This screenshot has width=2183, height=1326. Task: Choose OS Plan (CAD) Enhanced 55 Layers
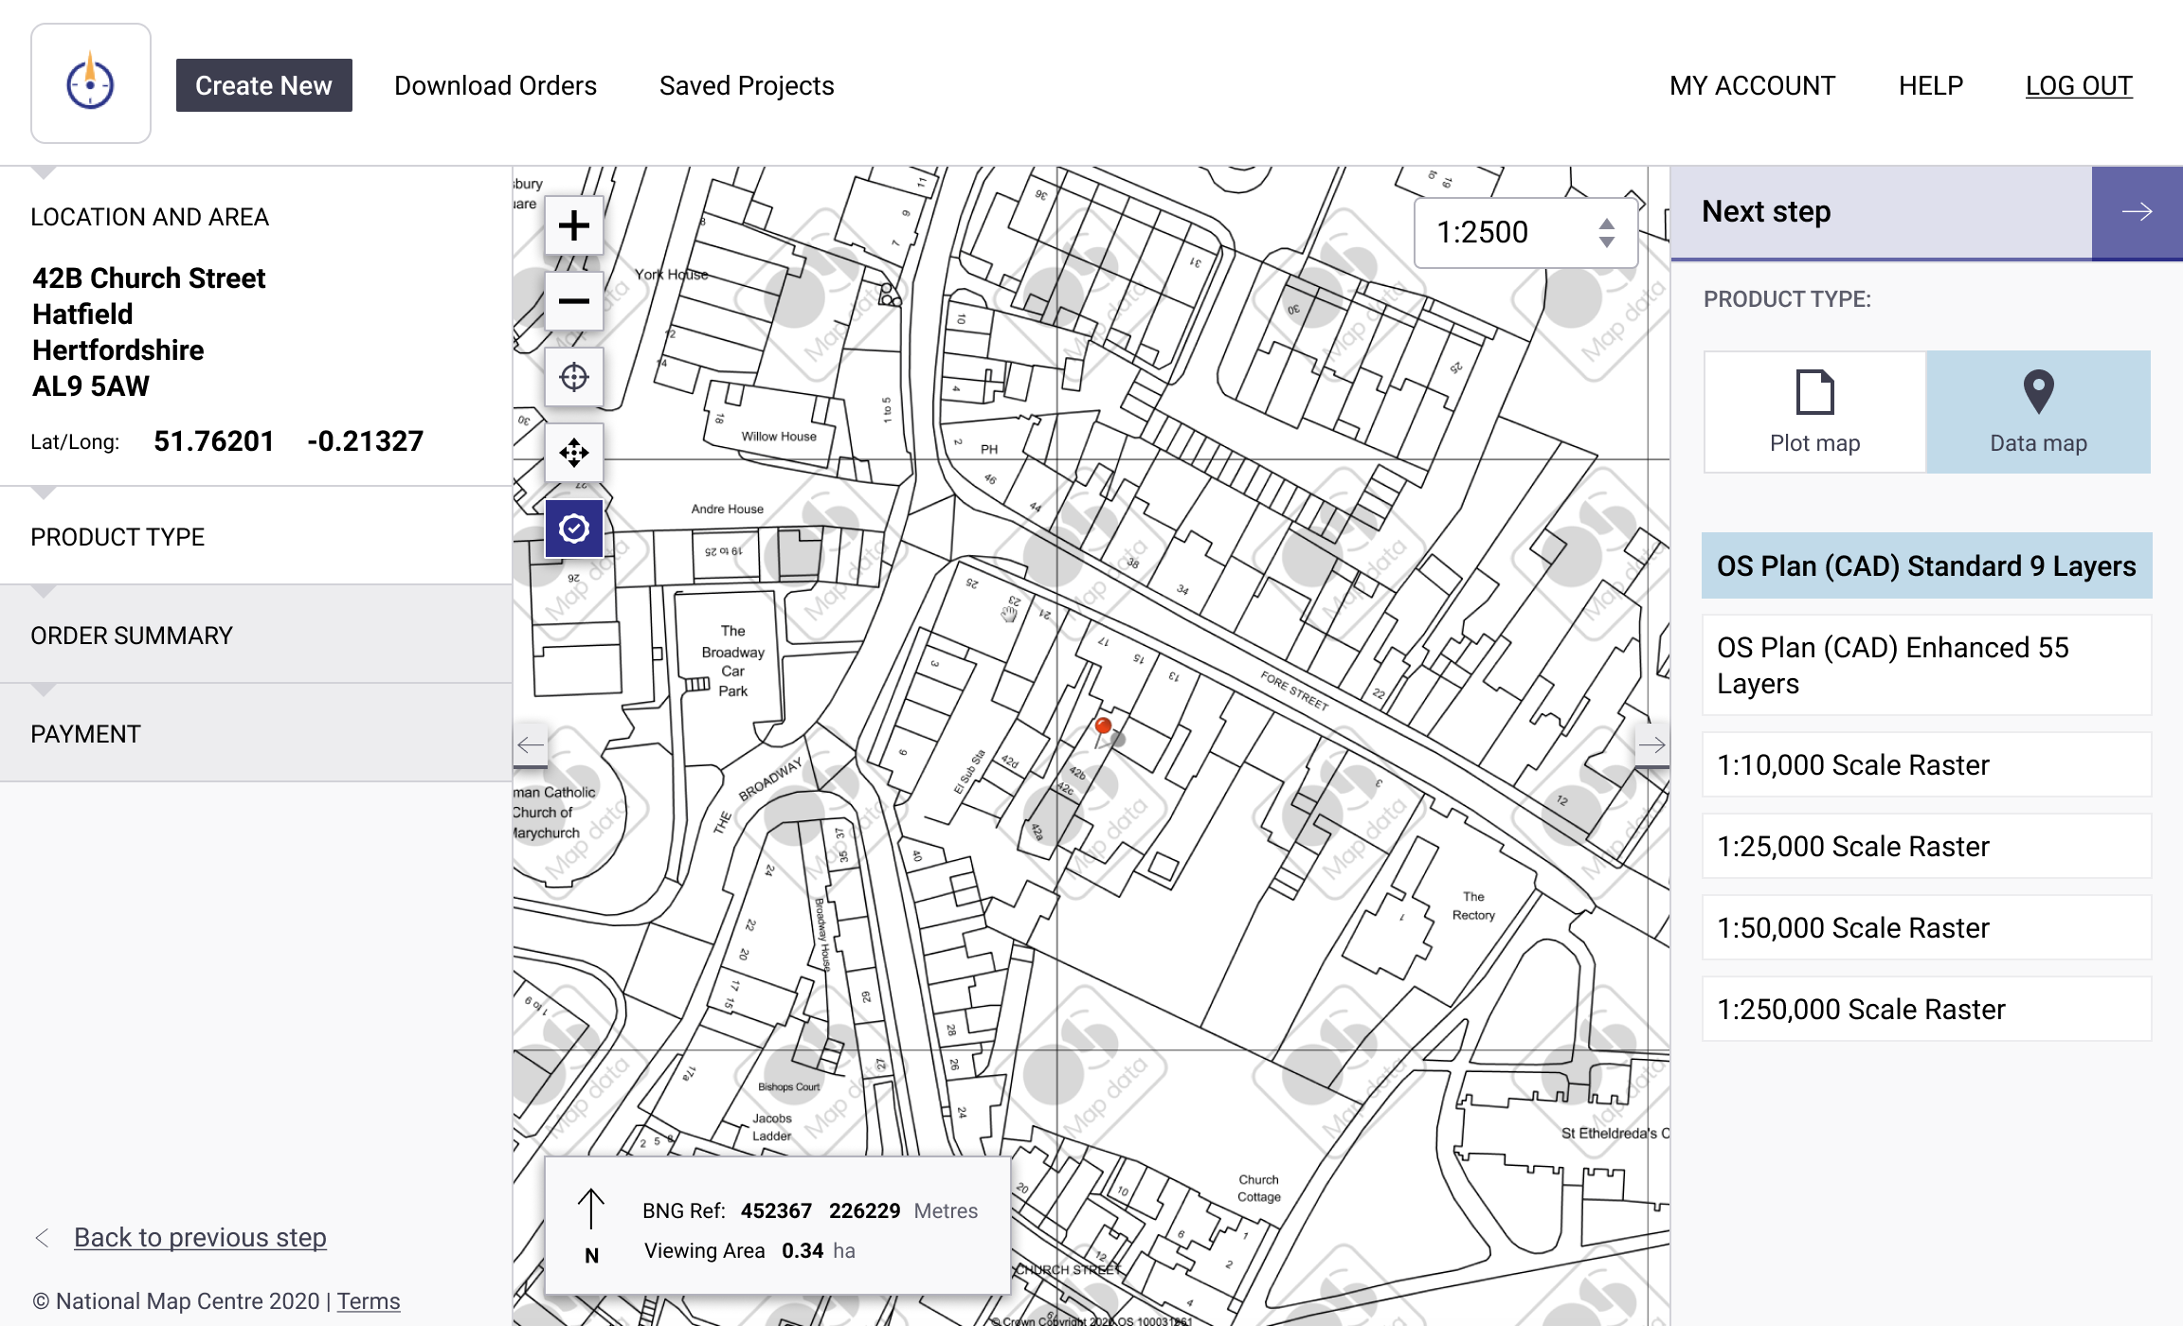click(1926, 665)
